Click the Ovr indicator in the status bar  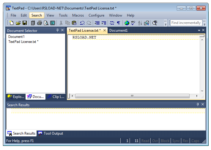coord(155,141)
